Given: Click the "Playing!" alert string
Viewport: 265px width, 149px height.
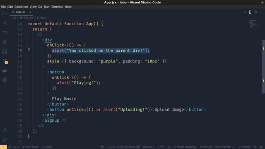Looking at the screenshot, I should point(84,83).
